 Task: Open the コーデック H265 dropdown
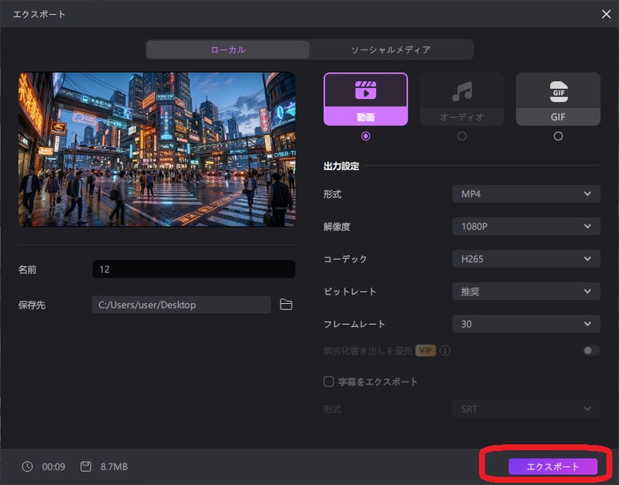click(526, 259)
